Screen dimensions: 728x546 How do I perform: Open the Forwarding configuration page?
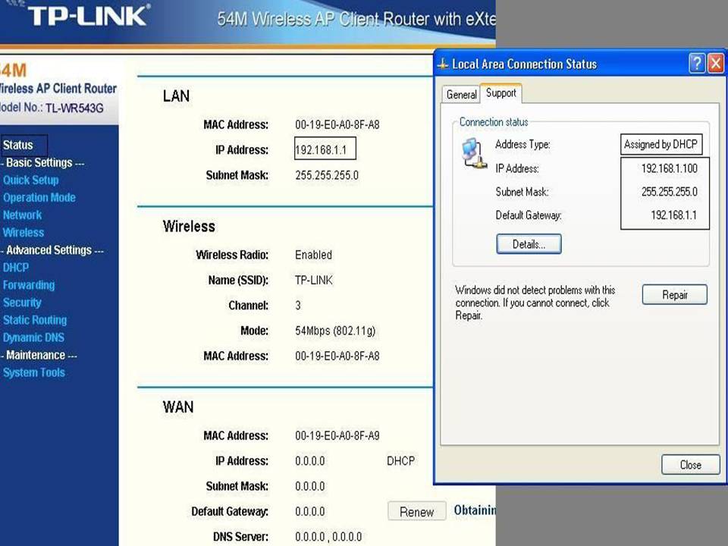29,284
